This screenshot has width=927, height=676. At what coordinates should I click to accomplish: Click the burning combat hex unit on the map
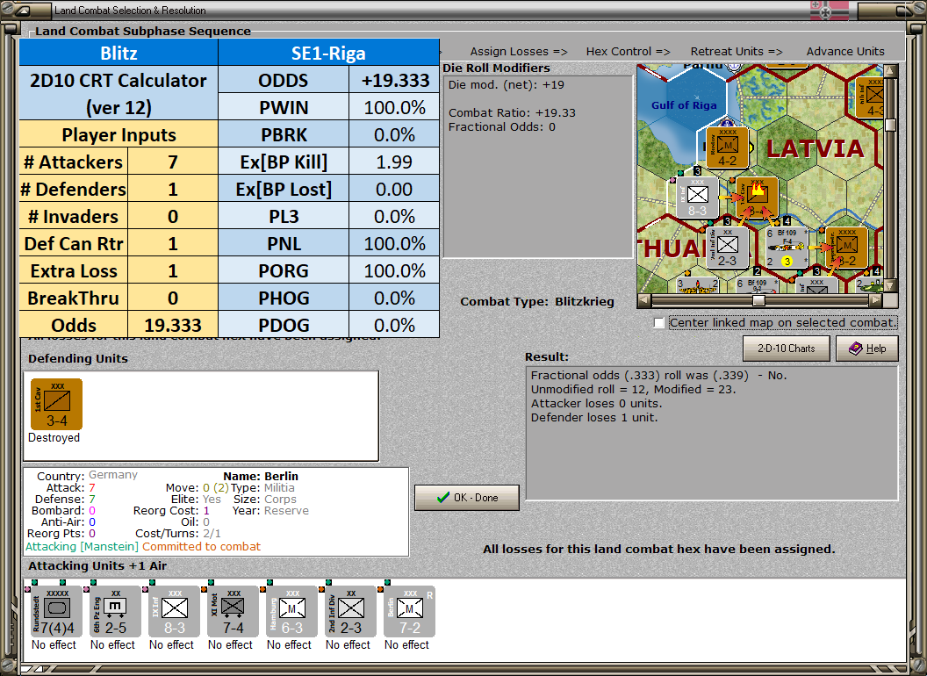click(x=757, y=198)
